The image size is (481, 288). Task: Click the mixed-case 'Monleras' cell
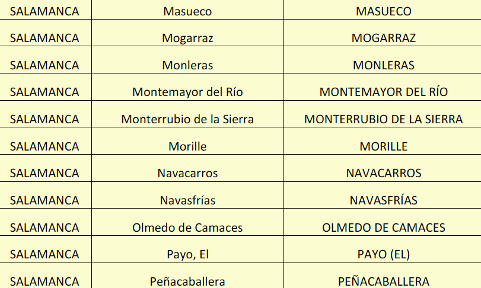187,65
